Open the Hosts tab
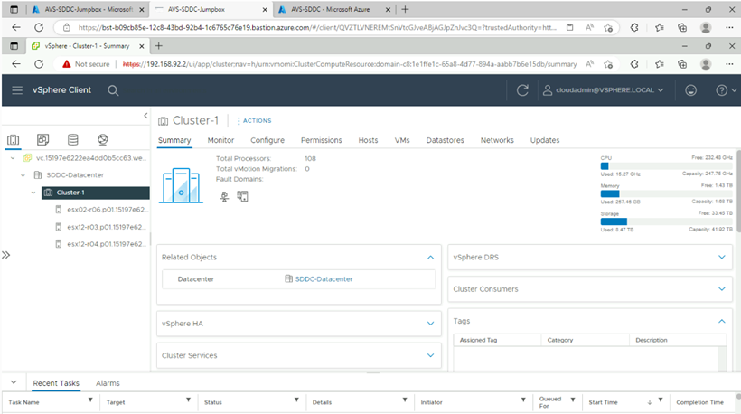This screenshot has width=741, height=414. [368, 140]
